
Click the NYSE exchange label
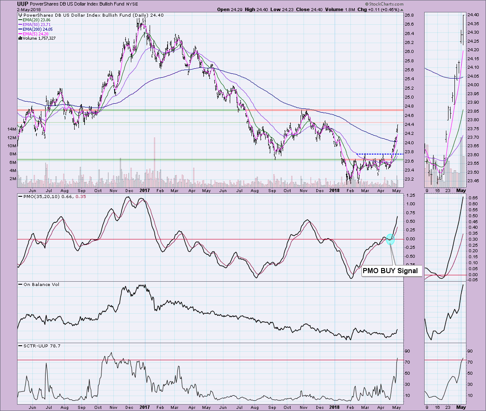point(132,4)
